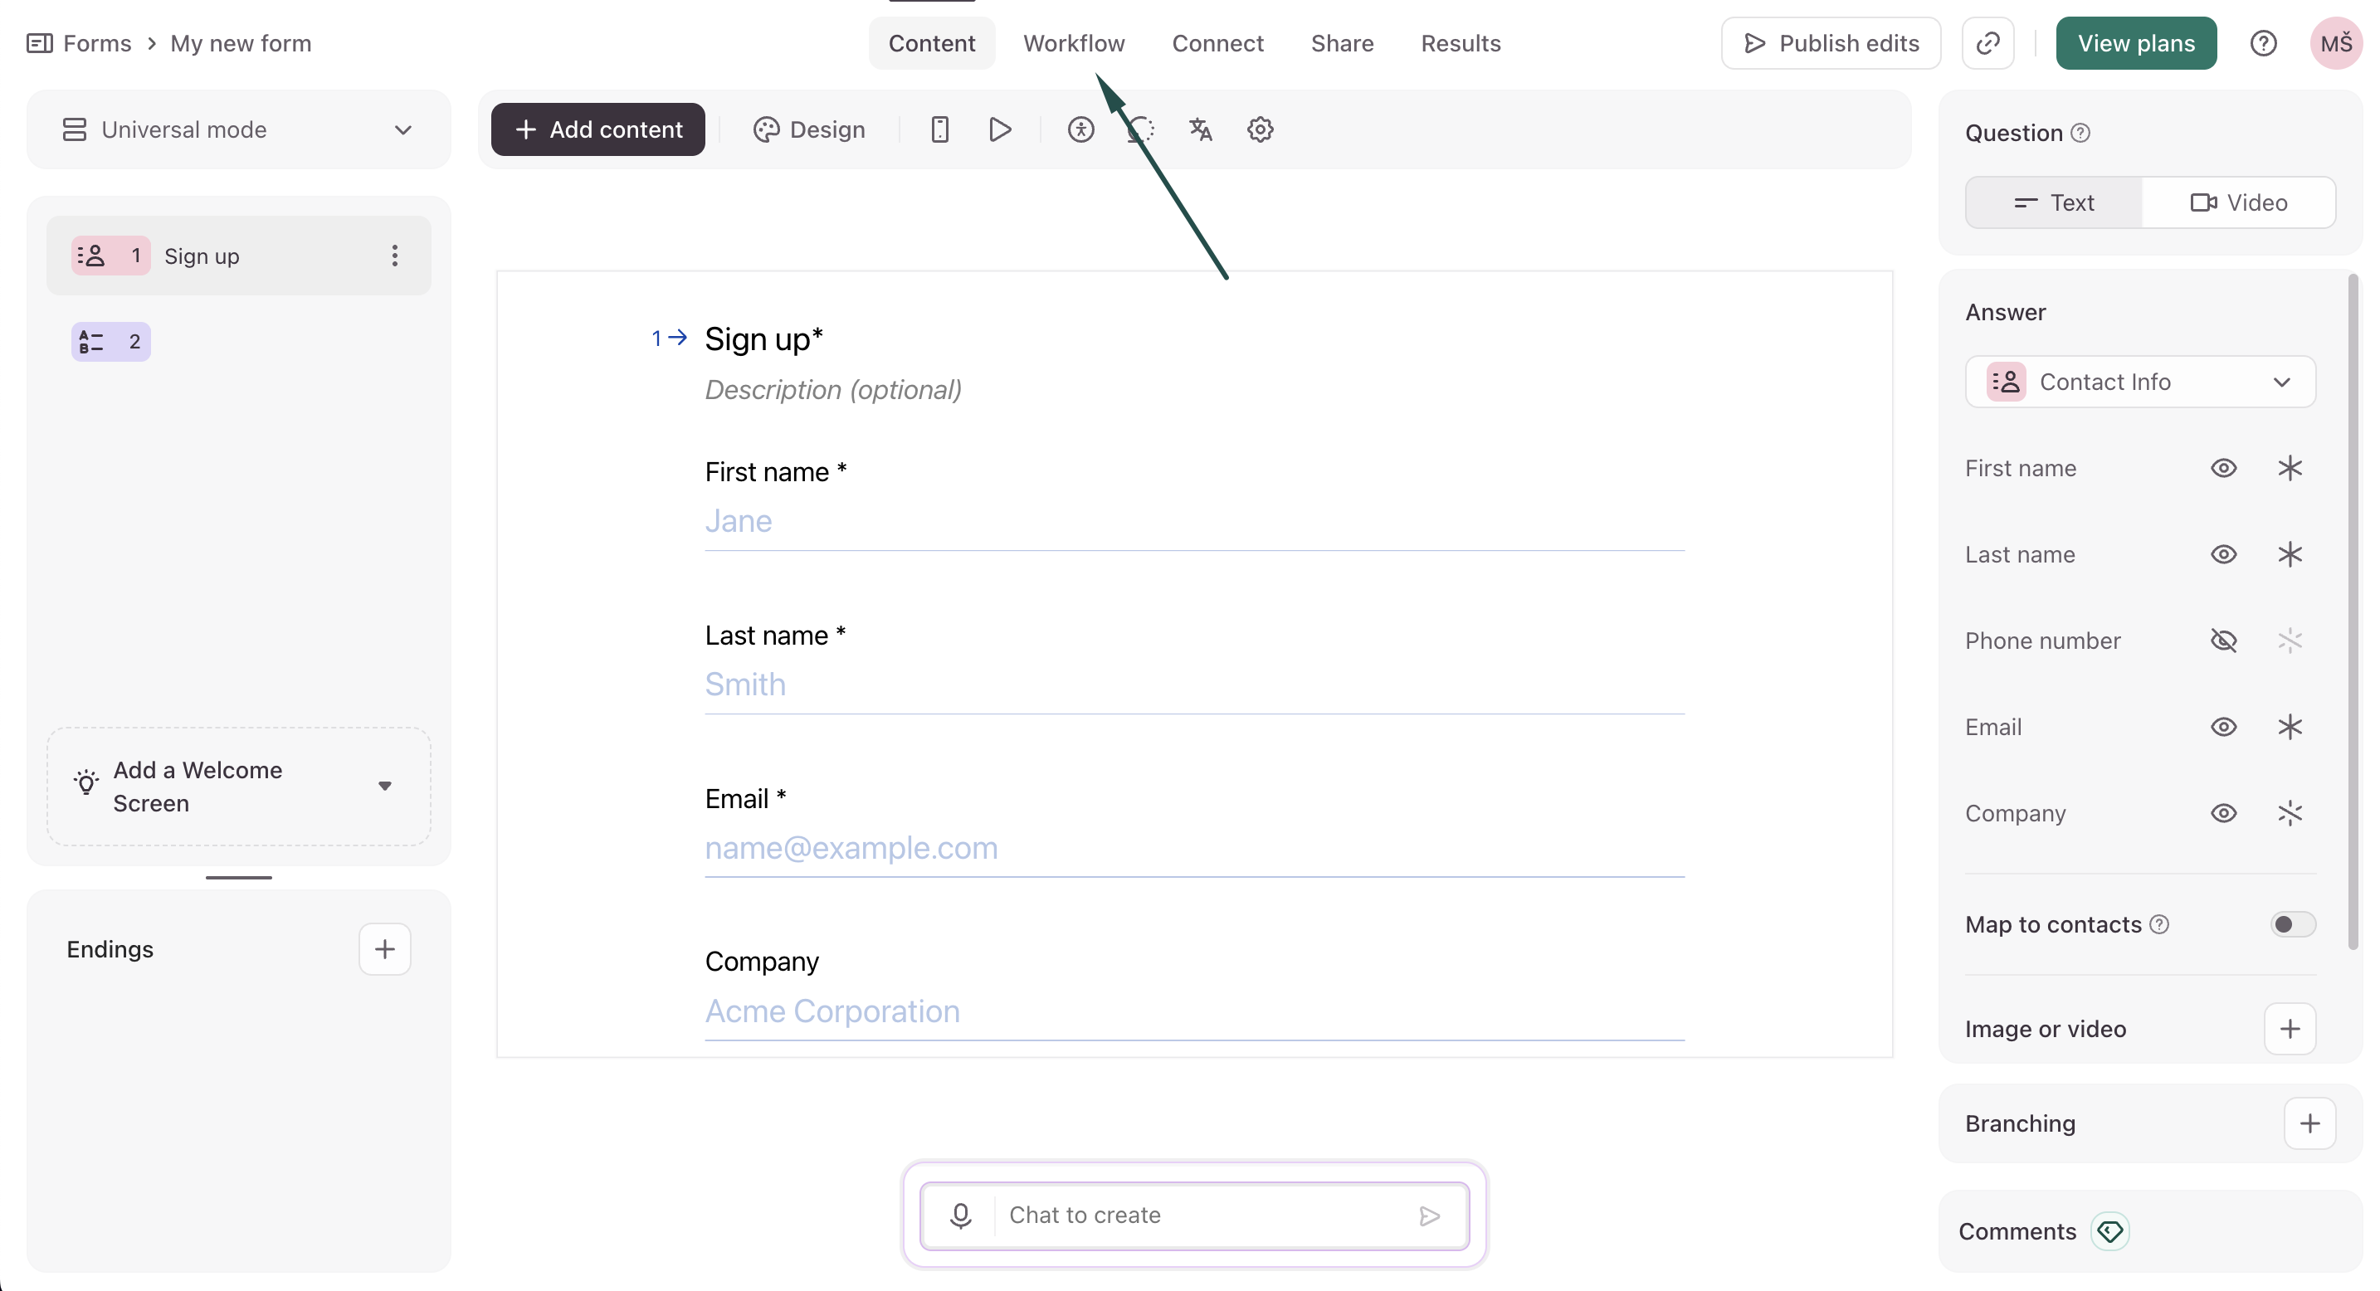Open the Contact Info answer type dropdown

(x=2140, y=382)
